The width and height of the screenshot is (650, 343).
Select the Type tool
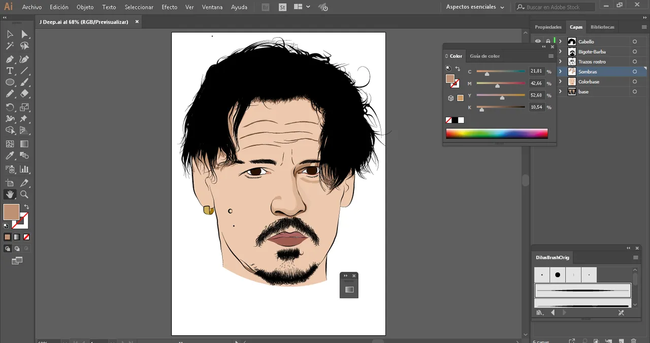pos(10,71)
